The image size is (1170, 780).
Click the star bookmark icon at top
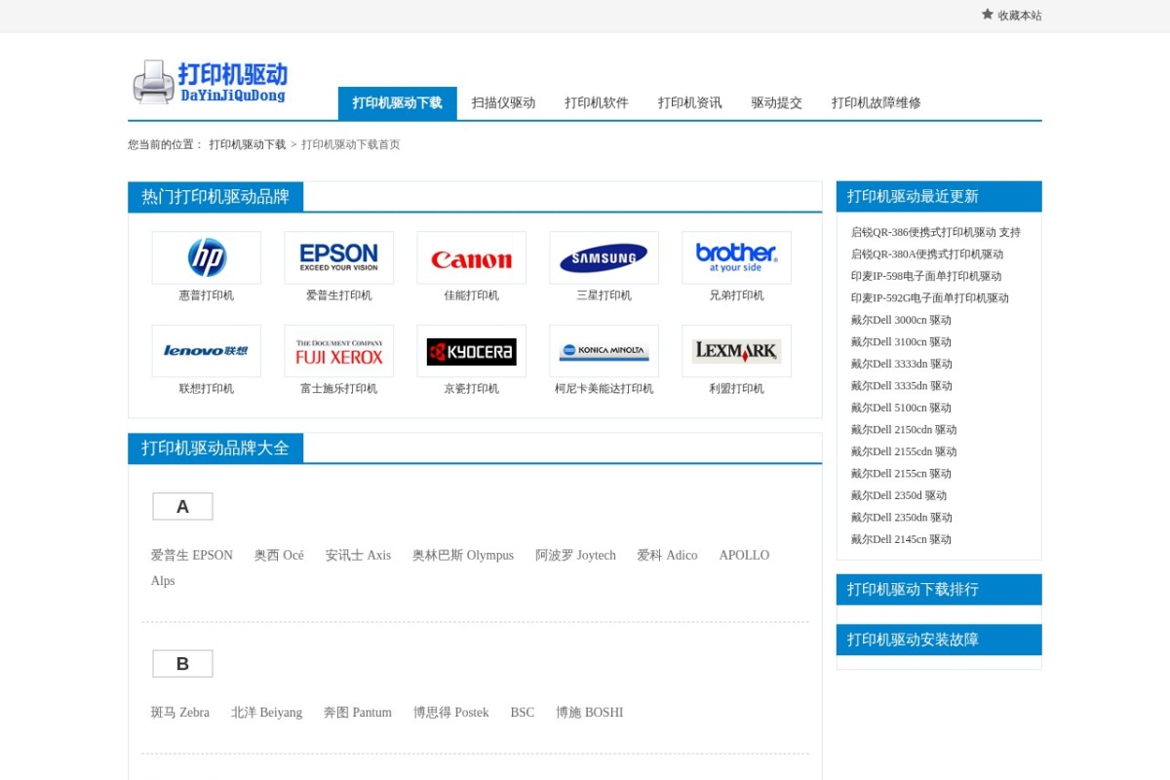987,15
